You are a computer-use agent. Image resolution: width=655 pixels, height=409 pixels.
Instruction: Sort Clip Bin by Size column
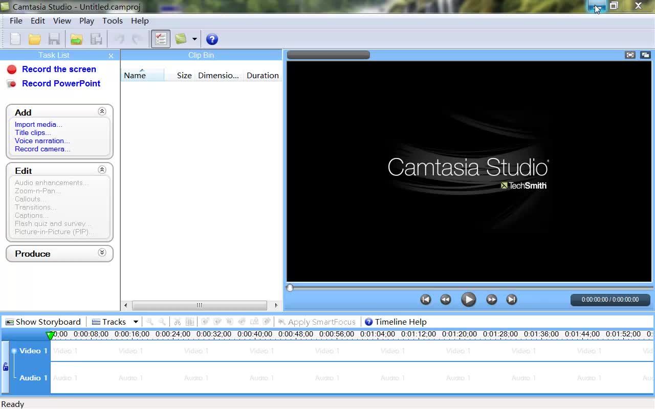click(179, 75)
